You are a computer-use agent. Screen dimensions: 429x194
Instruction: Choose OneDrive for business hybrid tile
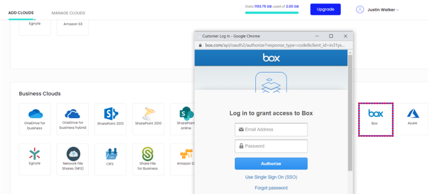[72, 119]
